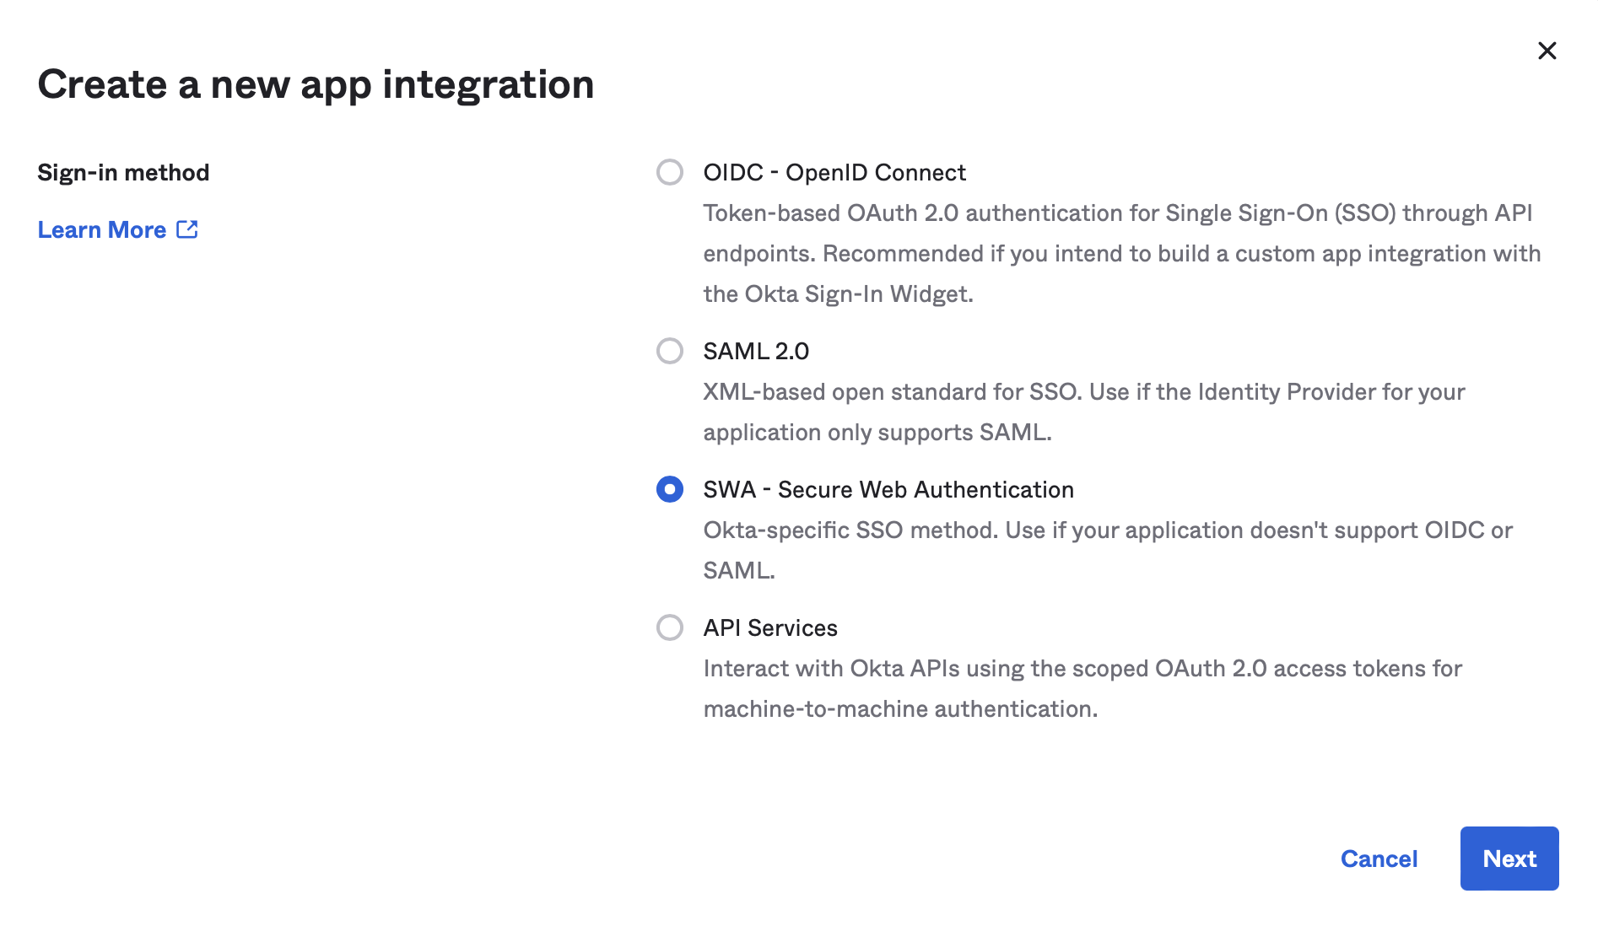Screen dimensions: 1598x926
Task: Click the "Create a new app integration" heading
Action: 316,84
